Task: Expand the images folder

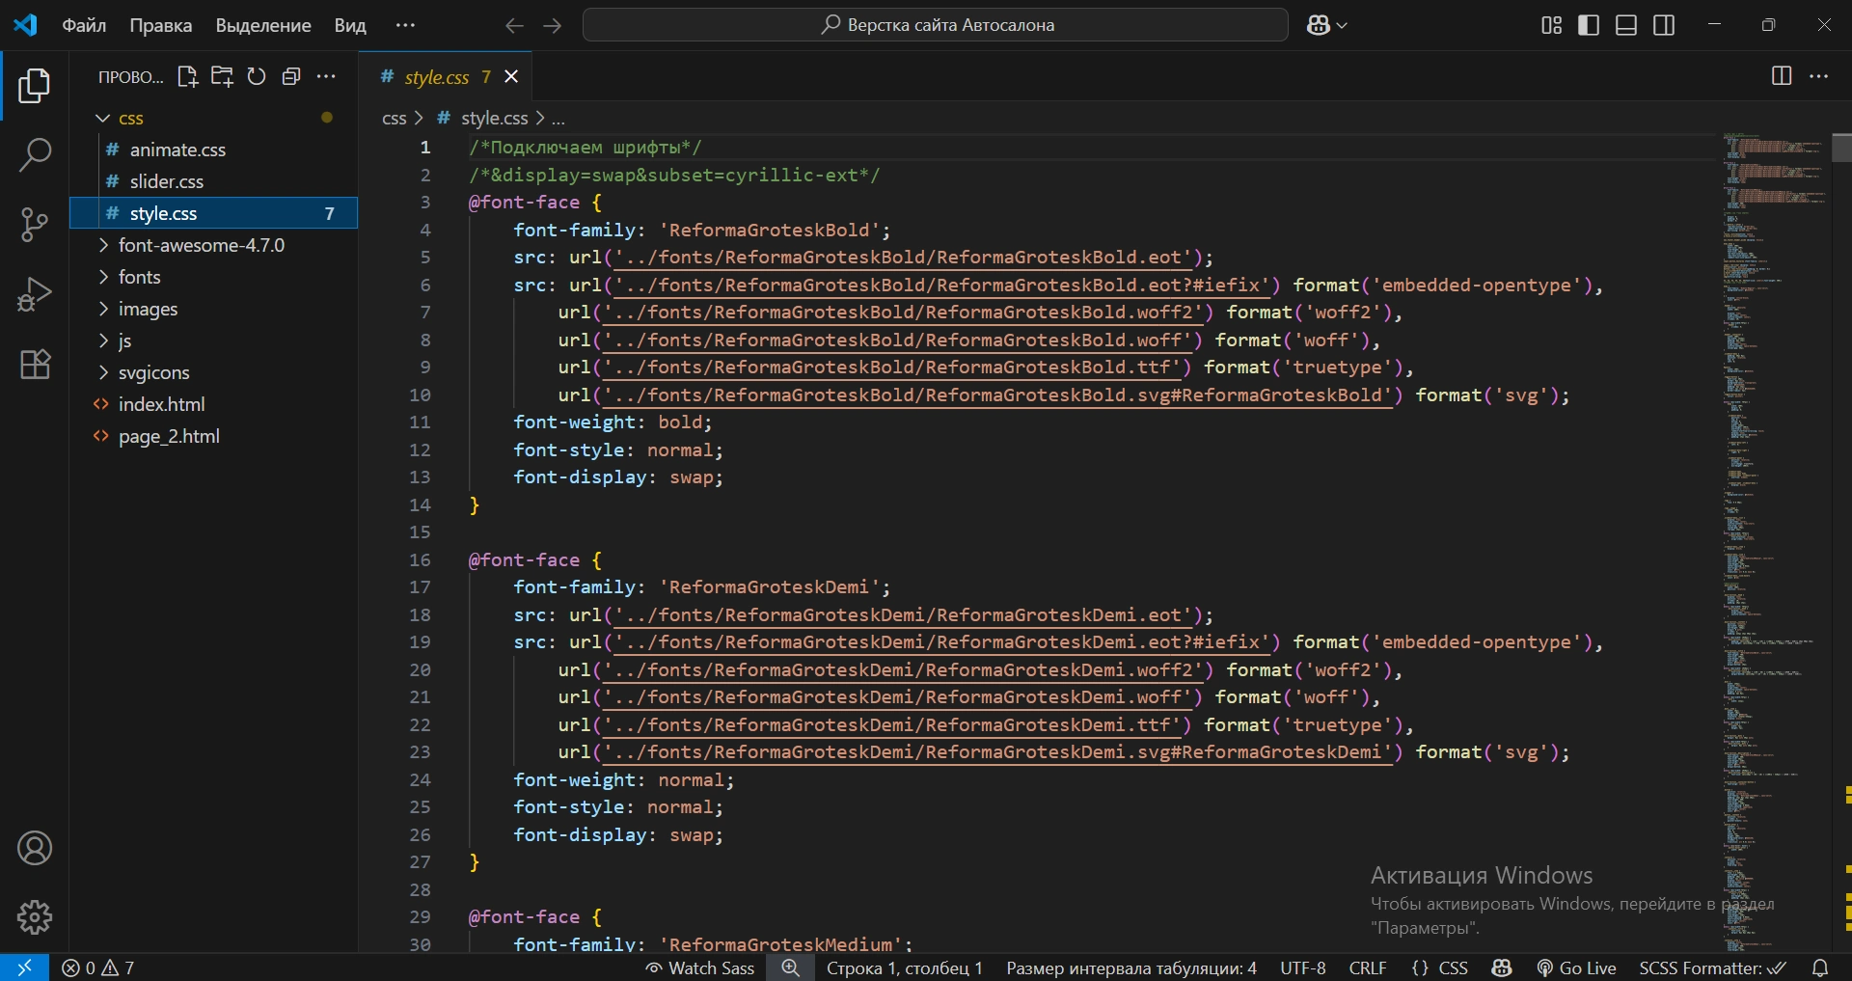Action: [148, 309]
